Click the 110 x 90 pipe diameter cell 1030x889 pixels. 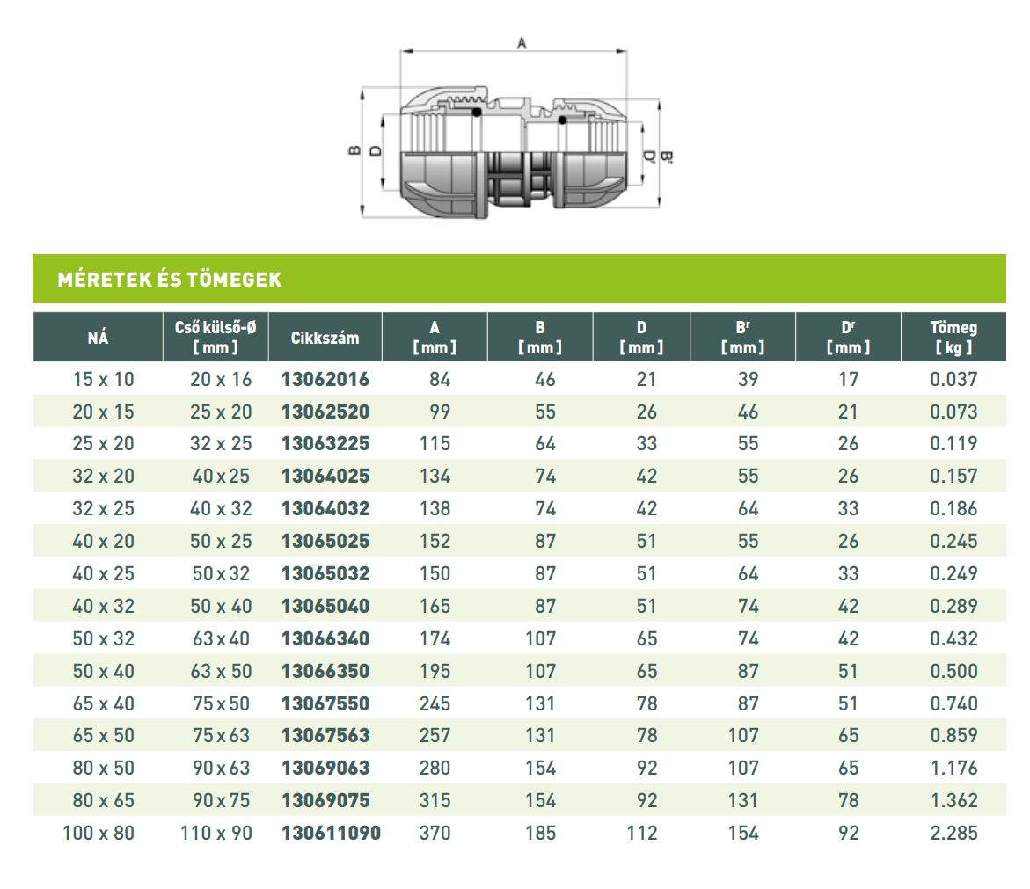tap(216, 834)
